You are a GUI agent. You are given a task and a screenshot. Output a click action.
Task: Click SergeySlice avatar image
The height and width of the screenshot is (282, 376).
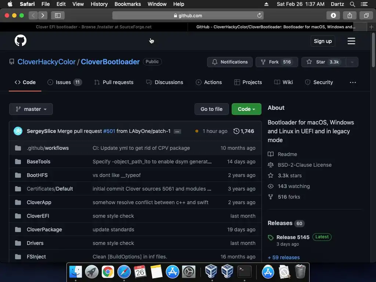click(x=18, y=131)
